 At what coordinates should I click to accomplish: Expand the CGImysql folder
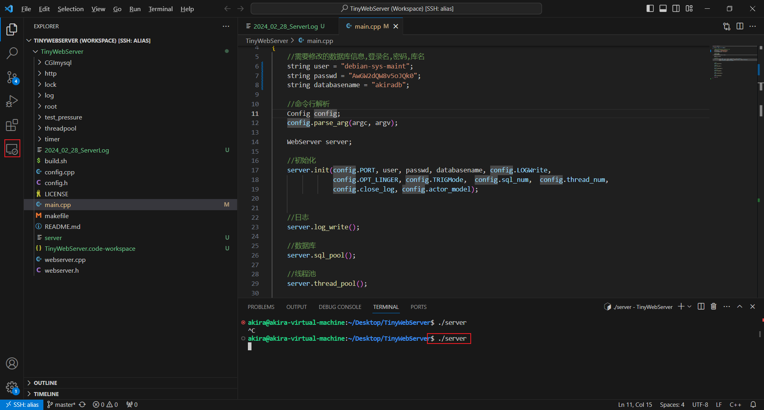point(58,62)
